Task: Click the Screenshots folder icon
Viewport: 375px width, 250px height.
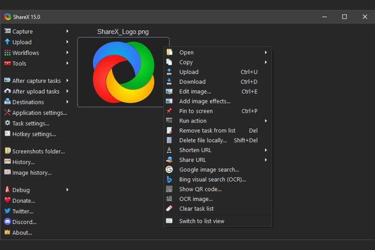Action: tap(7, 152)
